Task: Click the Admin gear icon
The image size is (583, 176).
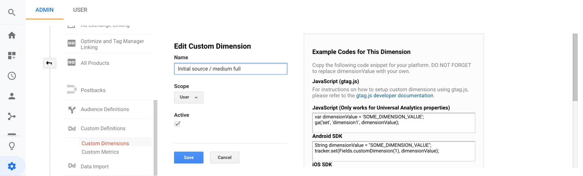Action: (12, 166)
